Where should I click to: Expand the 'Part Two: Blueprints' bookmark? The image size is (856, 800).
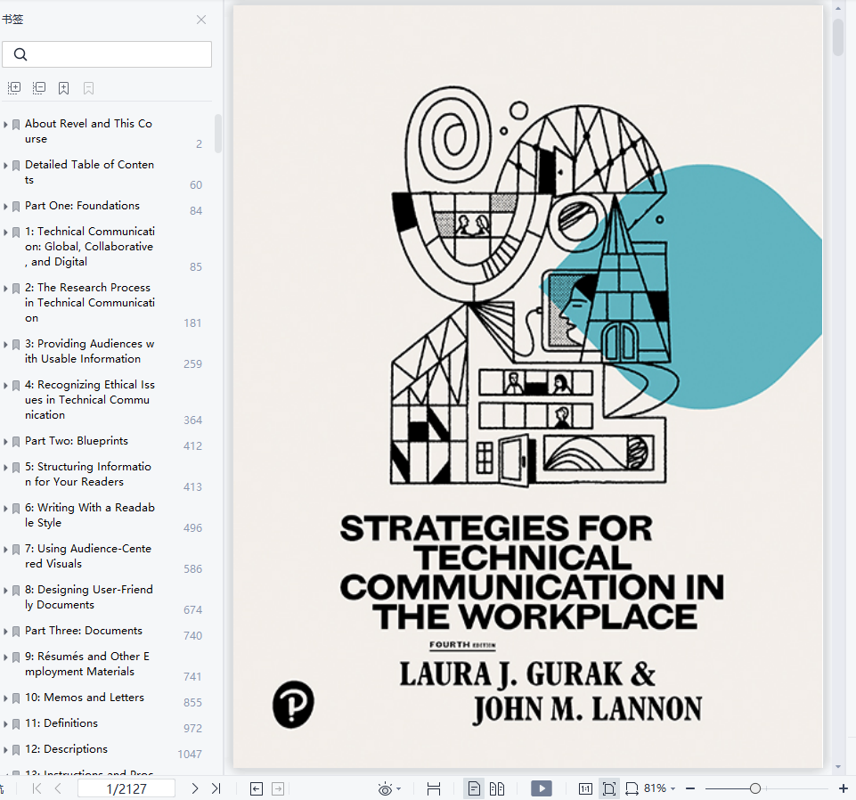click(5, 442)
